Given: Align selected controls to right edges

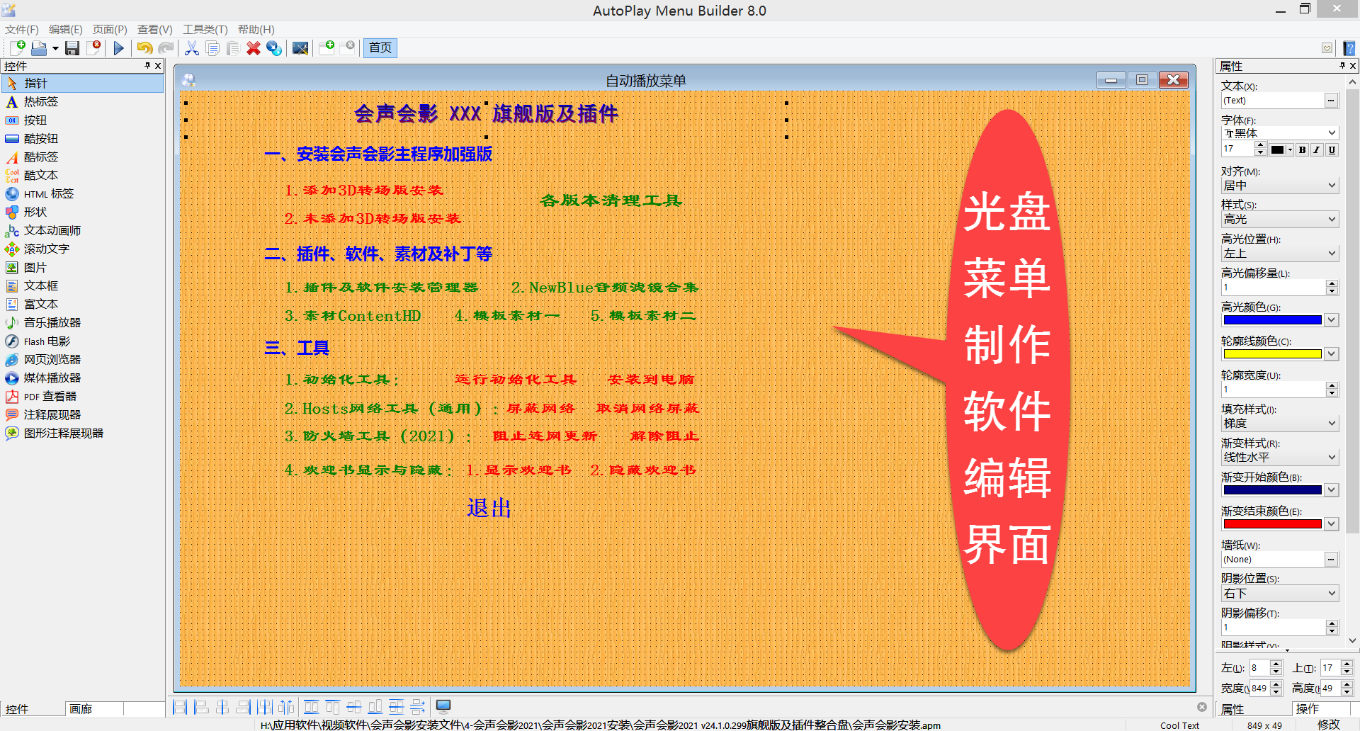Looking at the screenshot, I should tap(244, 706).
